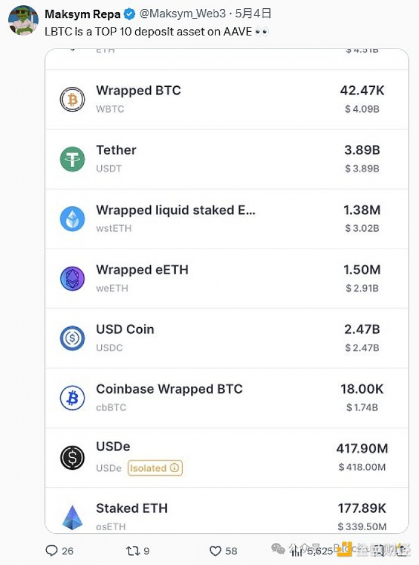Open the Wrapped BTC coin icon
The width and height of the screenshot is (419, 565).
pos(72,99)
